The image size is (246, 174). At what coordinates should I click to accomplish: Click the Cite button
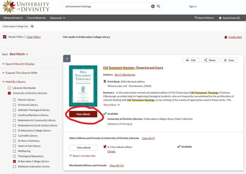click(190, 60)
